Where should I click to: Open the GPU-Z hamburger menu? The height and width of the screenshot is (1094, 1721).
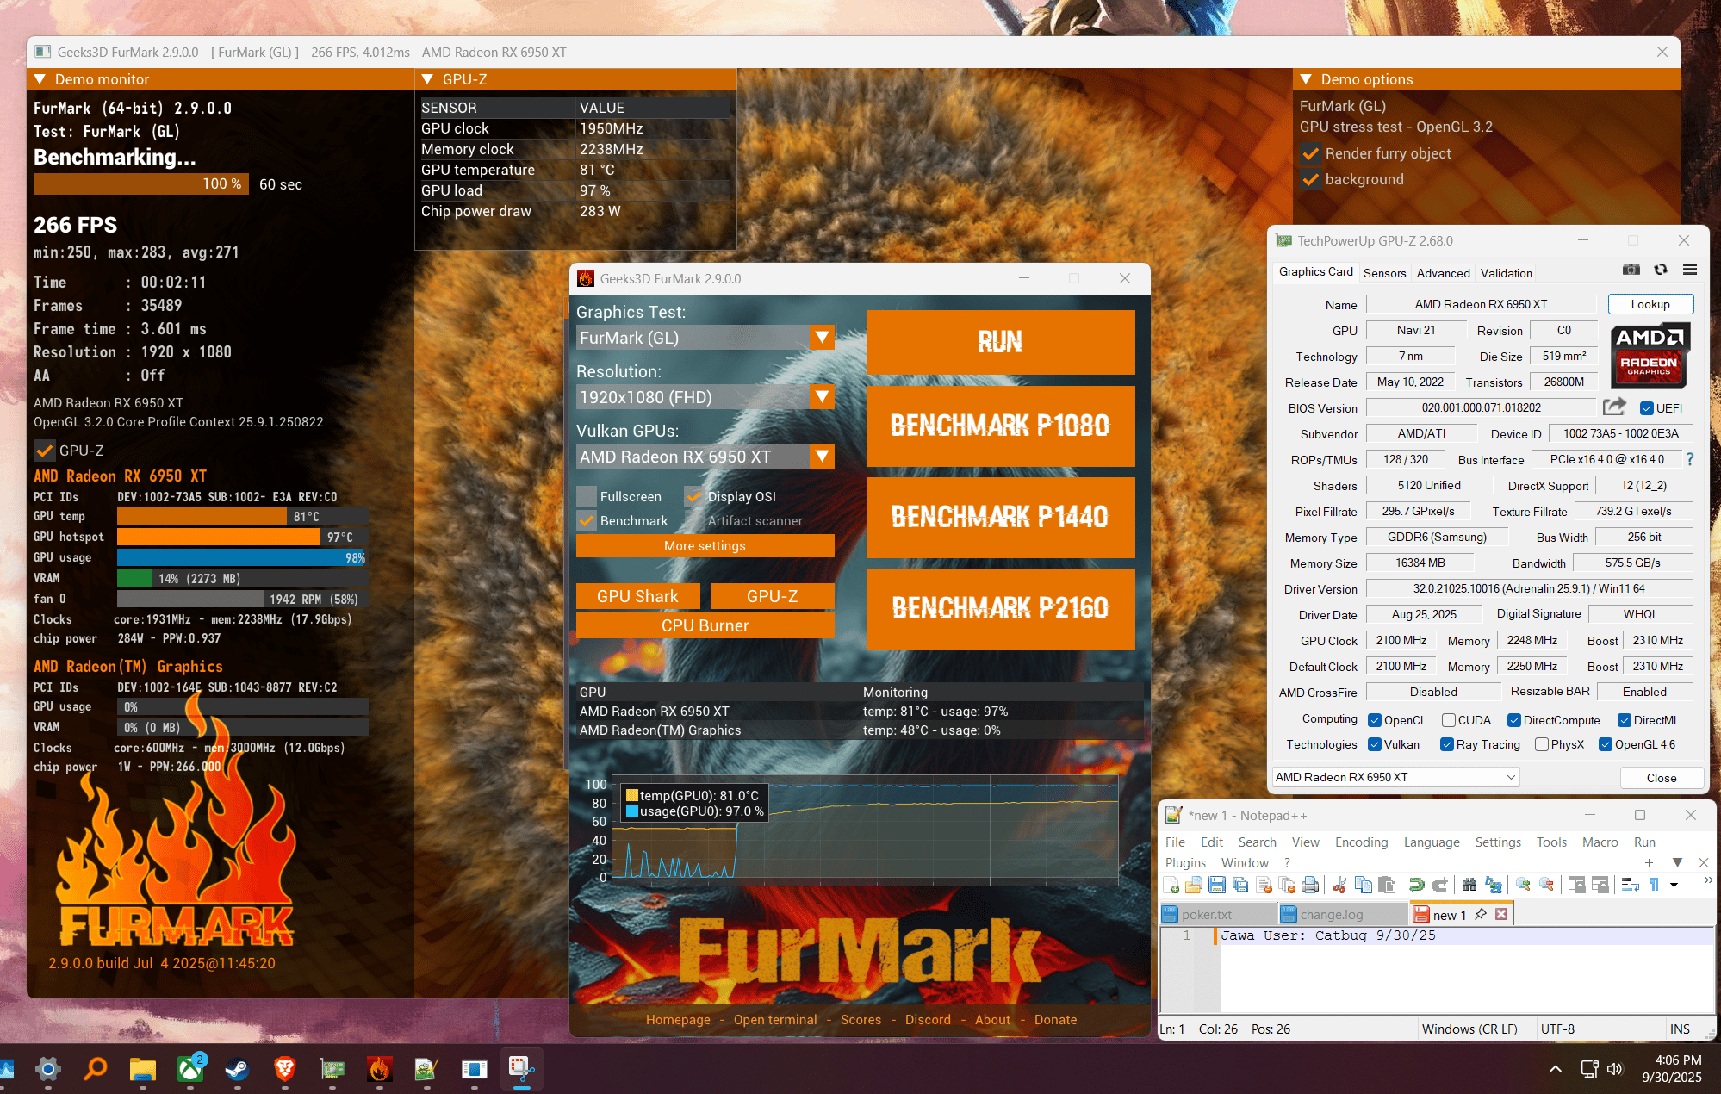[1690, 270]
